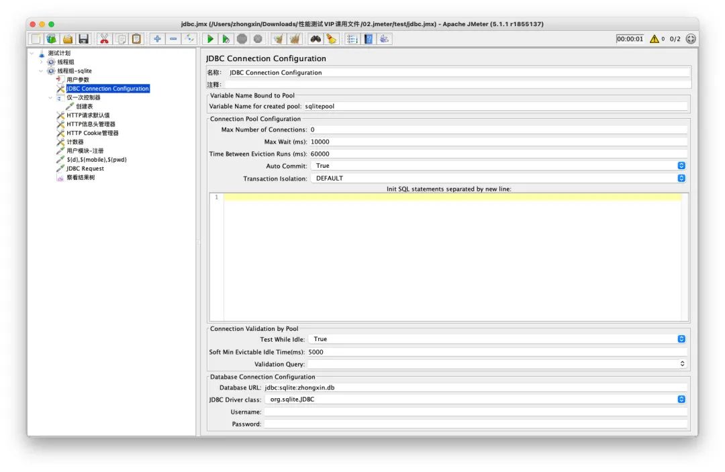Click the rightmost purple toolbar icon
Screen dimensions: 725x472
(385, 40)
